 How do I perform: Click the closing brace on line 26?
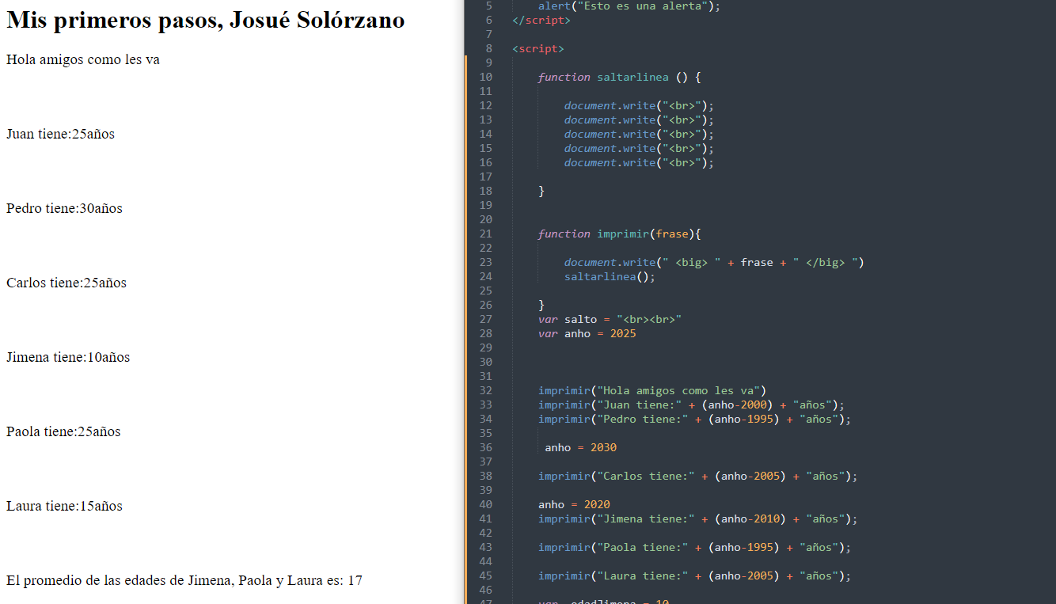[541, 305]
